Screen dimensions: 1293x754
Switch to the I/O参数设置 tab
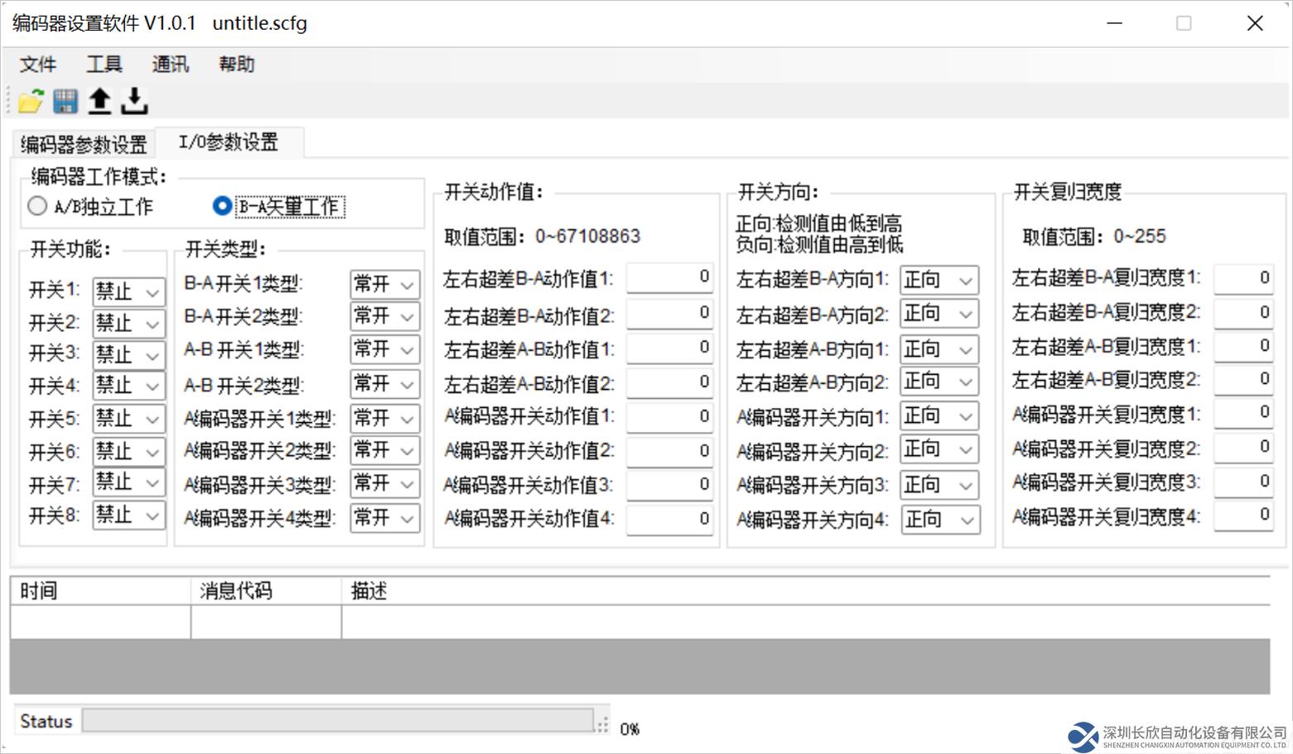(x=229, y=142)
